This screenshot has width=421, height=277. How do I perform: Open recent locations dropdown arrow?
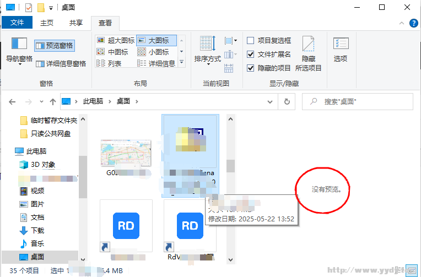[x=41, y=102]
